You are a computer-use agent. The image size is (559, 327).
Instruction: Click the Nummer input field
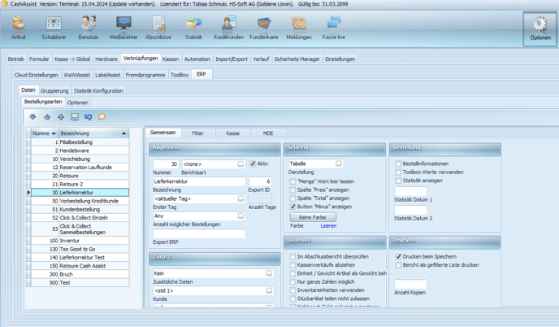(166, 163)
